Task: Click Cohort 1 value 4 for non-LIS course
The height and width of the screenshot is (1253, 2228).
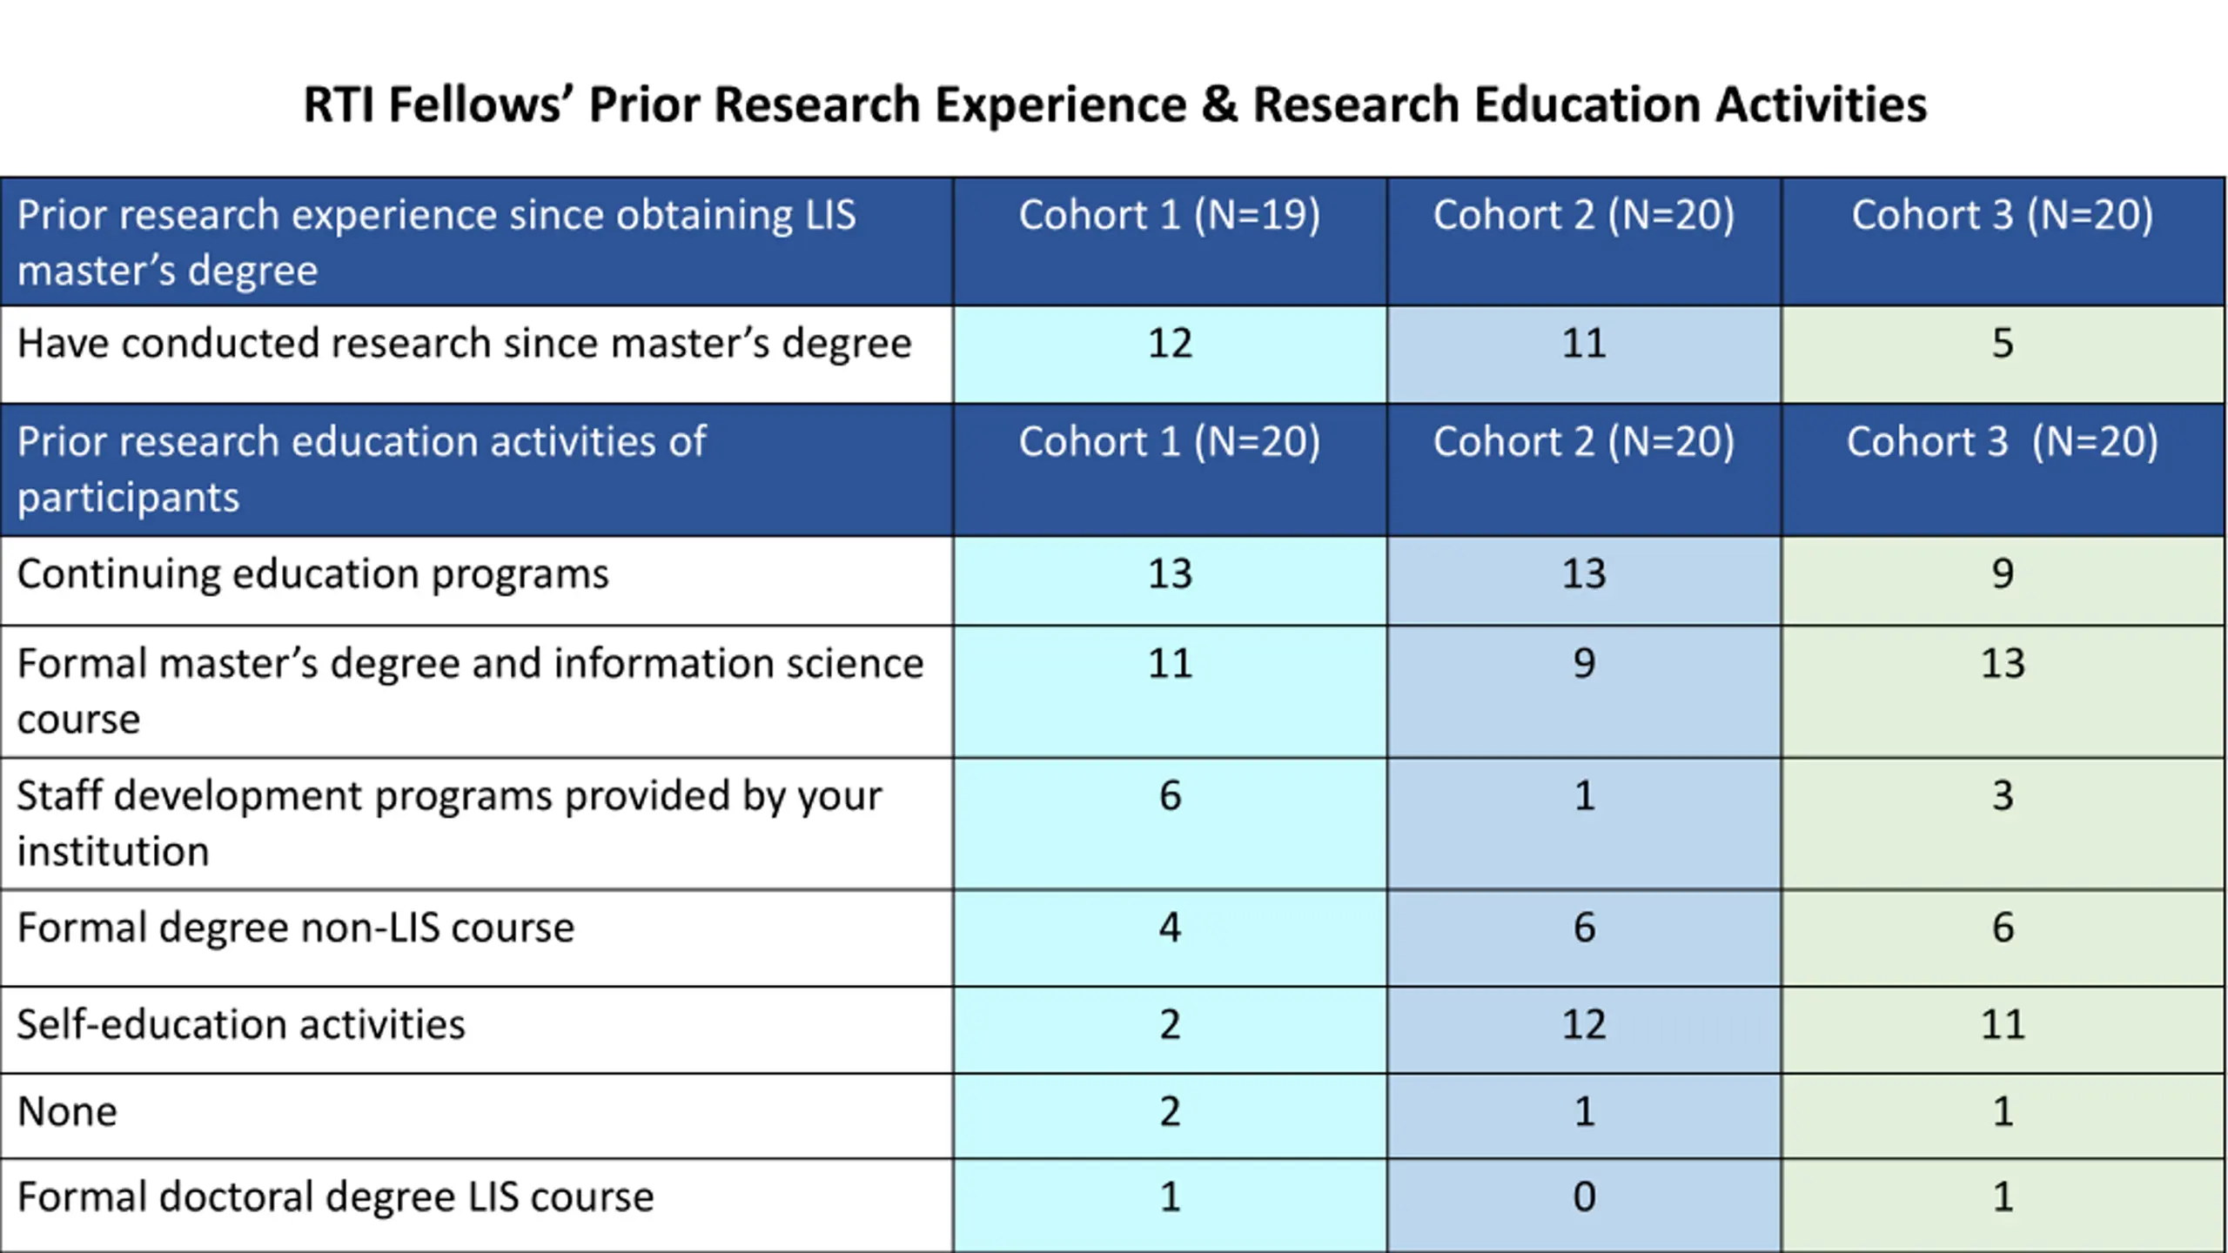Action: click(x=1169, y=928)
